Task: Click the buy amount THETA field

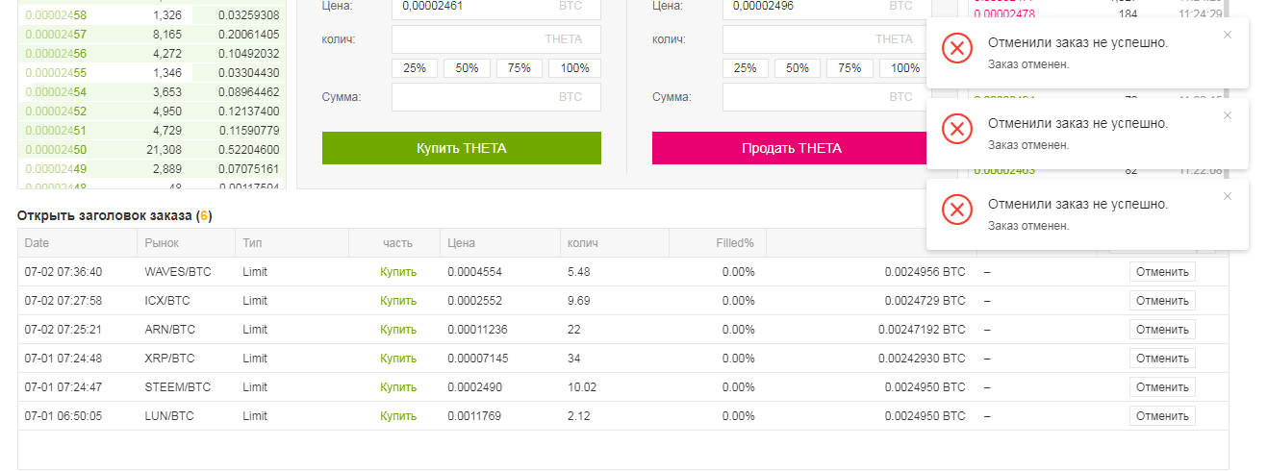Action: click(495, 39)
